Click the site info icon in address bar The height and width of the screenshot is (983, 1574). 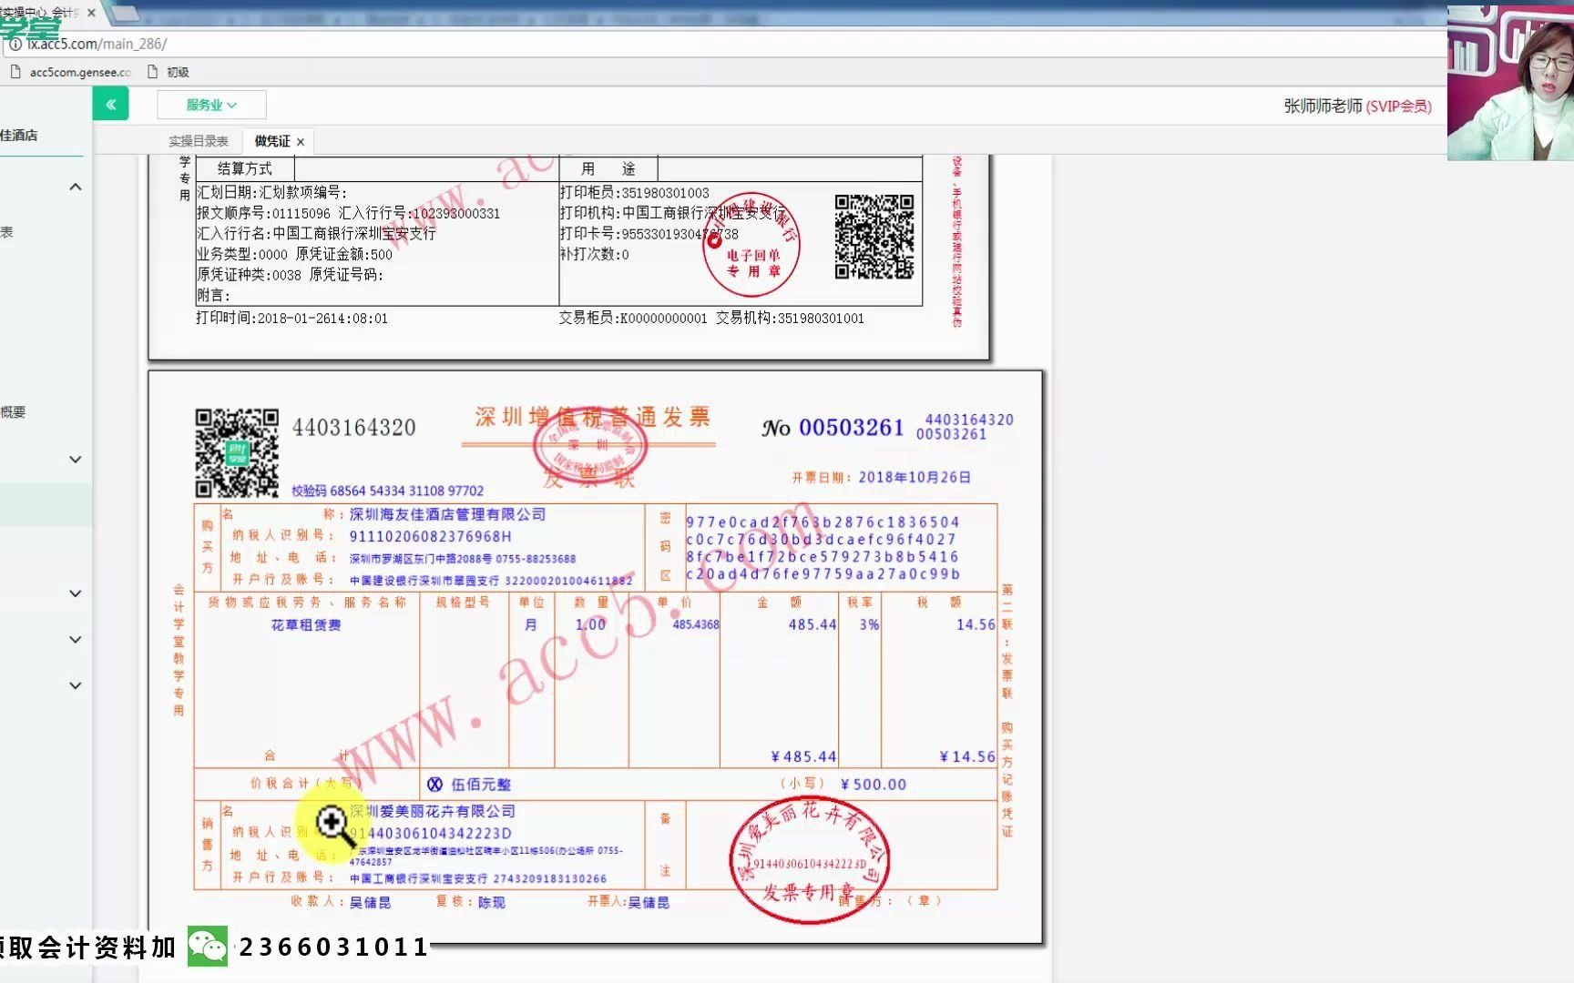15,44
